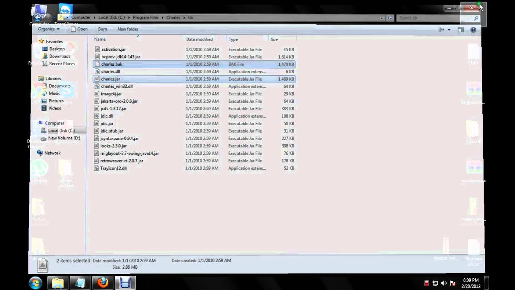Click Program Files in breadcrumb path

click(146, 18)
